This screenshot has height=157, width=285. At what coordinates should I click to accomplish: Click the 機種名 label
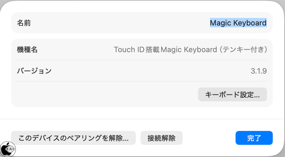pyautogui.click(x=27, y=49)
